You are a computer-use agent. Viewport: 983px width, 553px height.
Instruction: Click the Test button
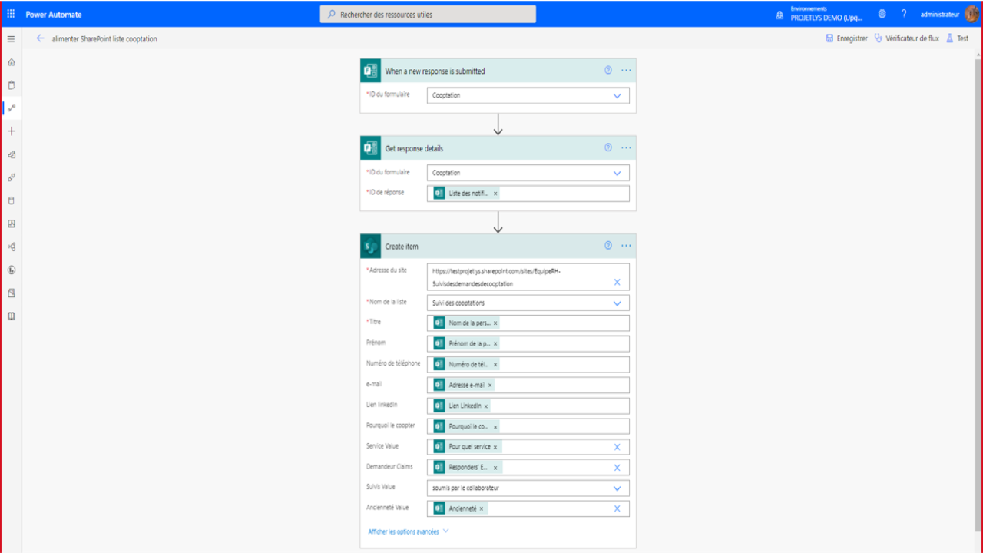(957, 38)
